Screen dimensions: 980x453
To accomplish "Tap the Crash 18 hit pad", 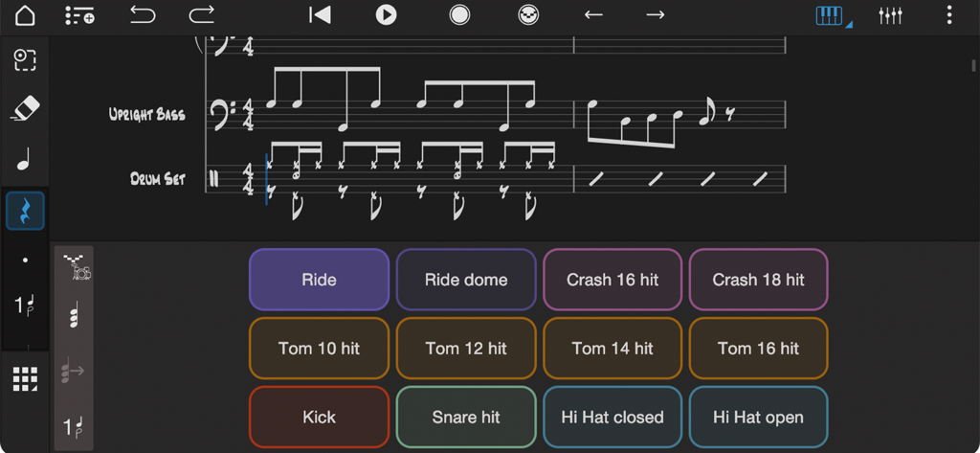I will [x=759, y=279].
